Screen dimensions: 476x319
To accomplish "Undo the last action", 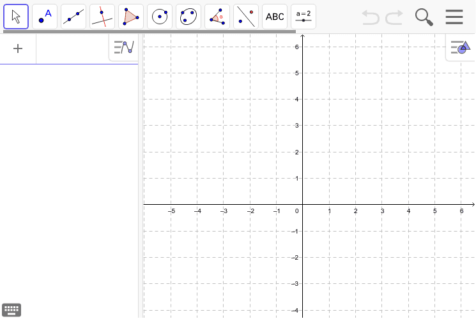I will pyautogui.click(x=371, y=17).
